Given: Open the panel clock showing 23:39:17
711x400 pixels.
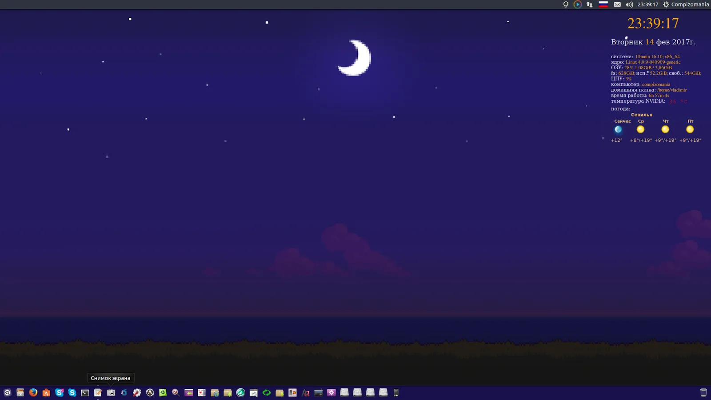Looking at the screenshot, I should click(648, 4).
